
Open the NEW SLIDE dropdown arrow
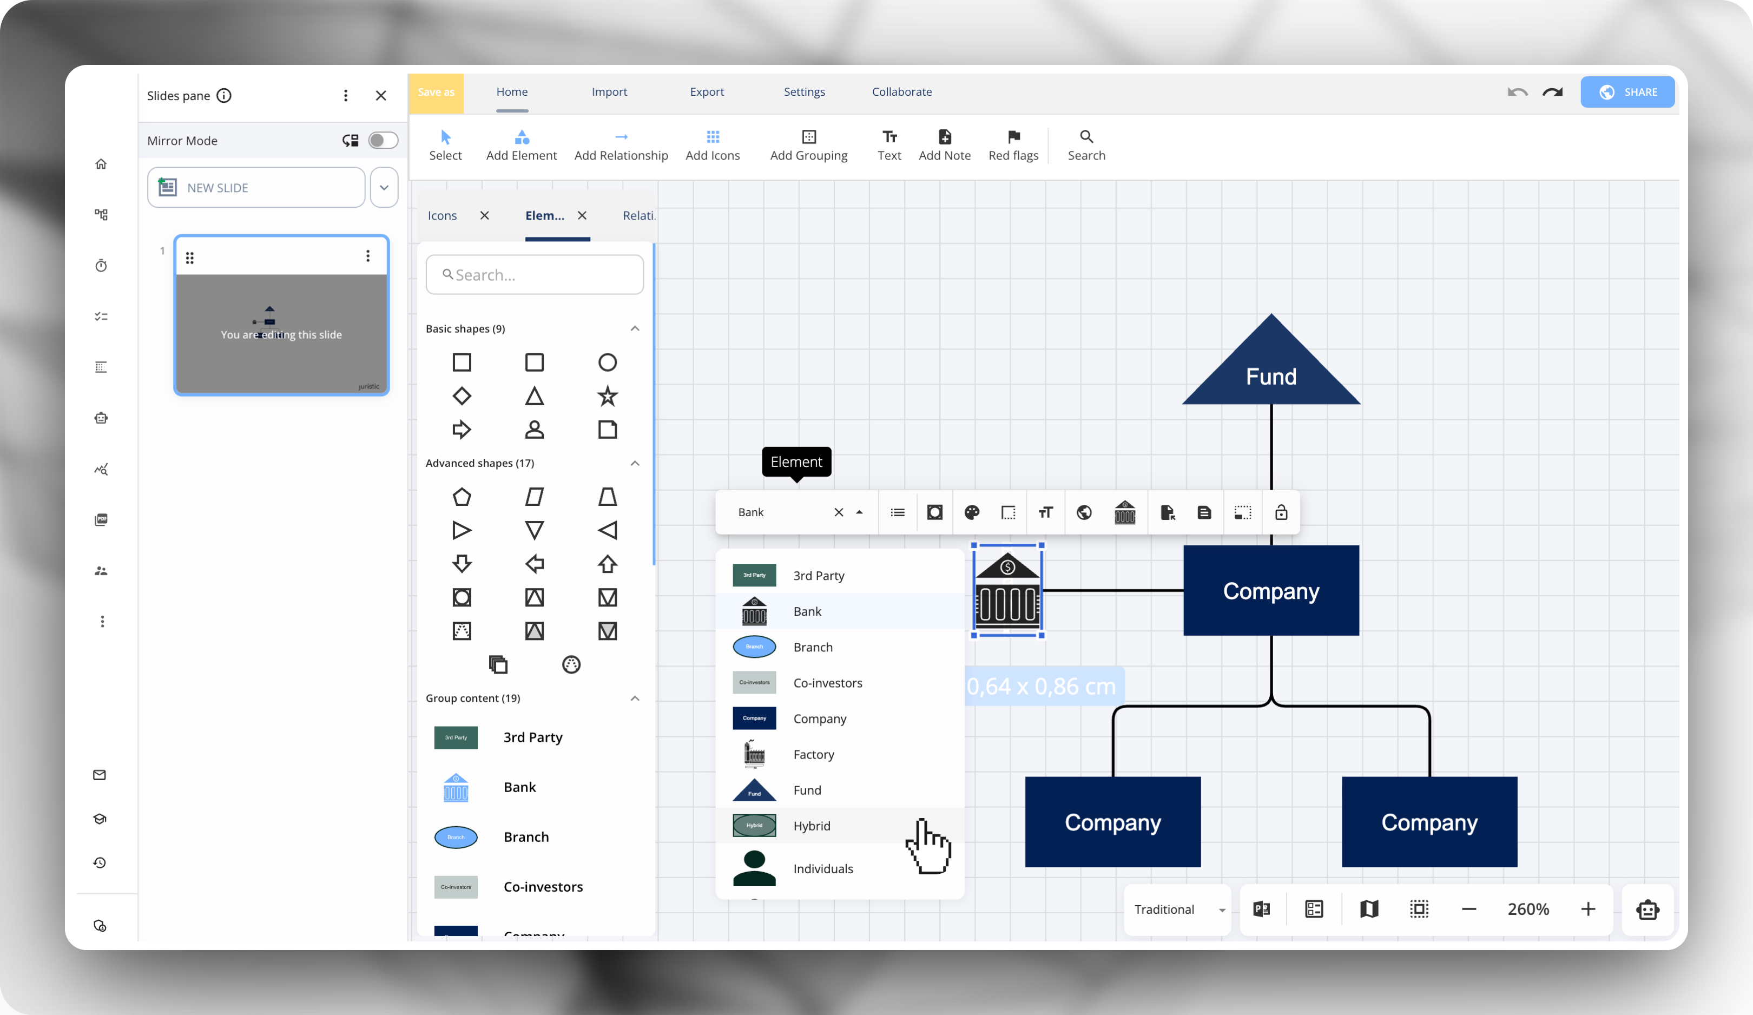pyautogui.click(x=384, y=188)
